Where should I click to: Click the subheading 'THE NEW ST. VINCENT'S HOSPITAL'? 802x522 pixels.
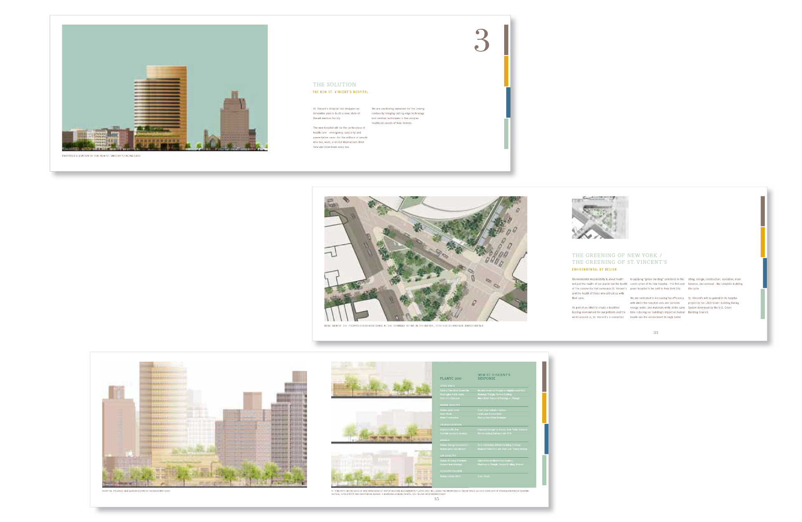[x=340, y=92]
